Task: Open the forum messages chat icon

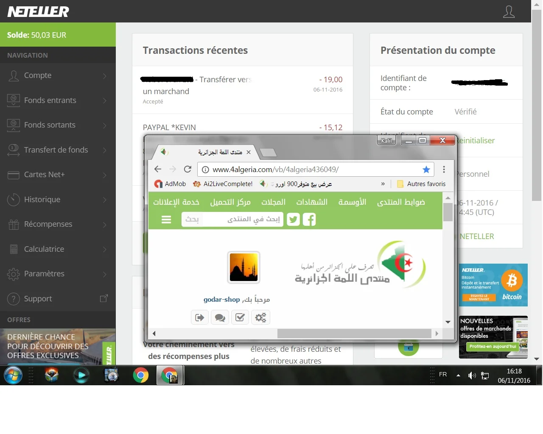Action: [x=220, y=317]
